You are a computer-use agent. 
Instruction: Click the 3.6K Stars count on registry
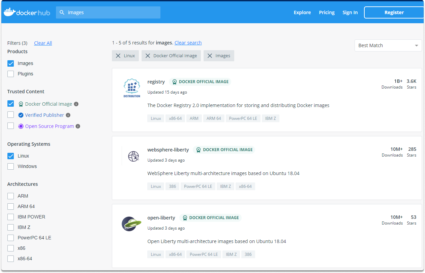[x=412, y=84]
